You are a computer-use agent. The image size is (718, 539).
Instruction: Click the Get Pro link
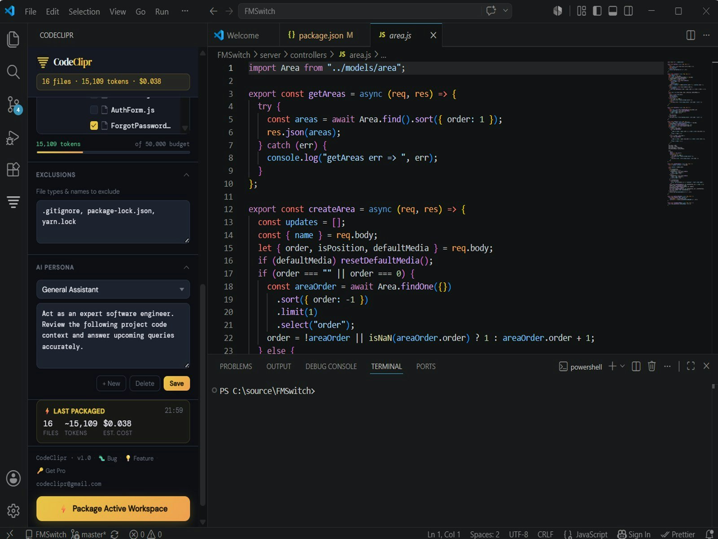(51, 471)
